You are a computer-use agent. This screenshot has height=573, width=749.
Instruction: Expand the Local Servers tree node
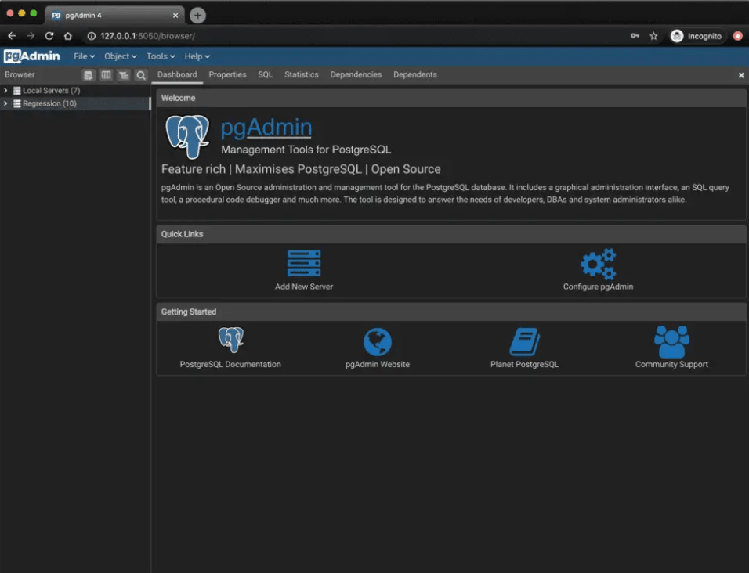[6, 91]
